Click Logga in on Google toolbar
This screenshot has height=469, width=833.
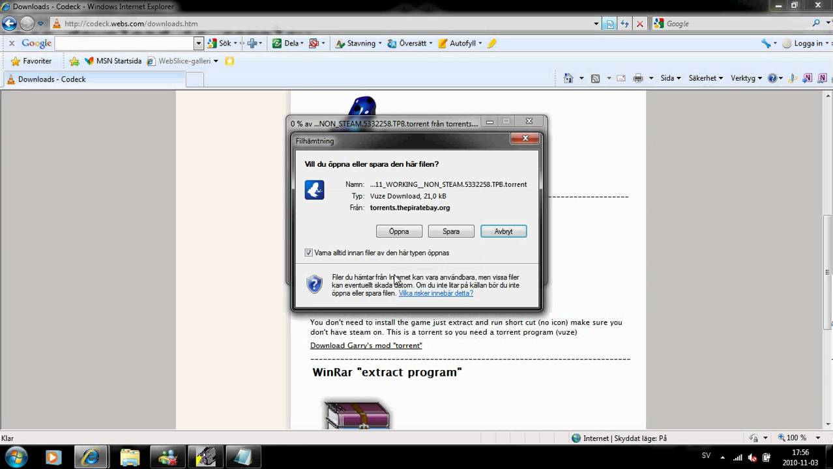click(806, 43)
